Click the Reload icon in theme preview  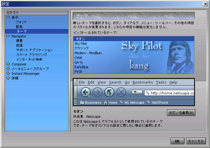tap(109, 92)
